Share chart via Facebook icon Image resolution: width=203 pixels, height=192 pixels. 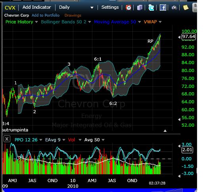[x=163, y=8]
